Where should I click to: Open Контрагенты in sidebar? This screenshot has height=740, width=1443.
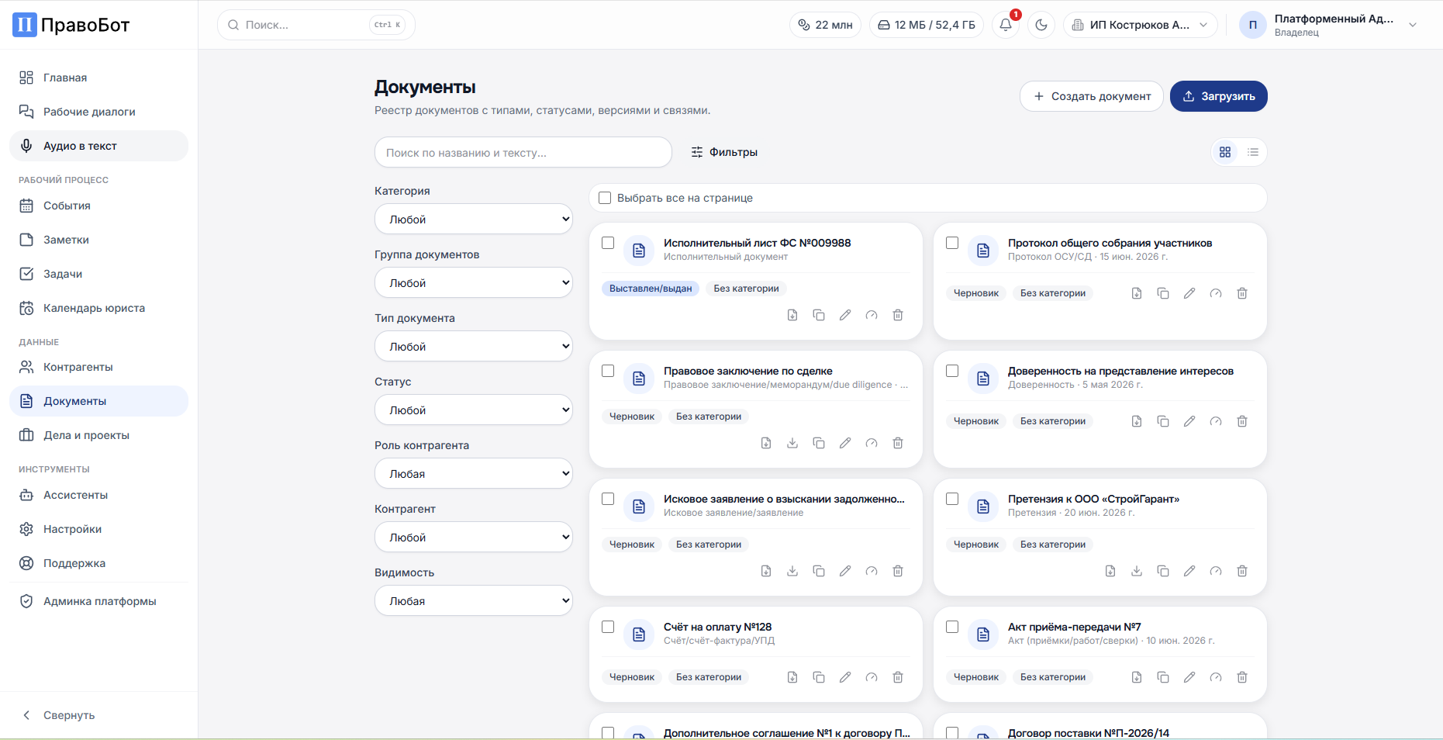pos(98,367)
